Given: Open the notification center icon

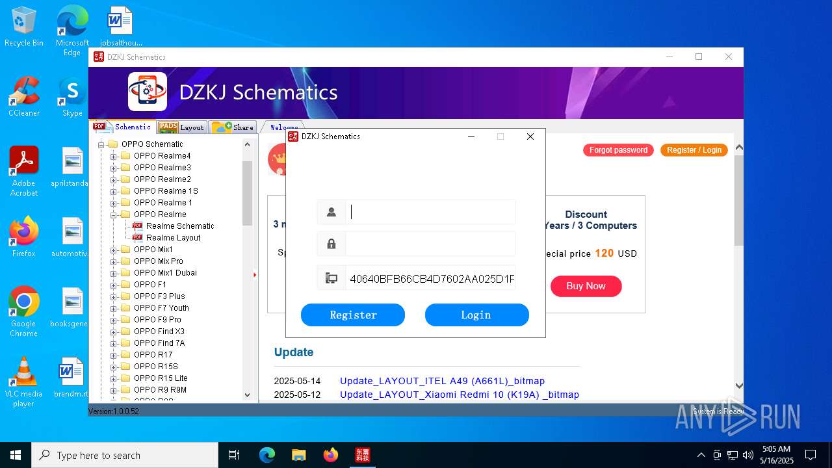Looking at the screenshot, I should 811,455.
